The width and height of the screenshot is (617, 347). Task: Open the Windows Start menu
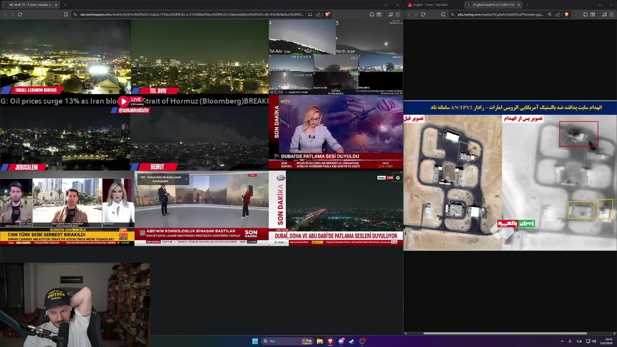click(255, 341)
